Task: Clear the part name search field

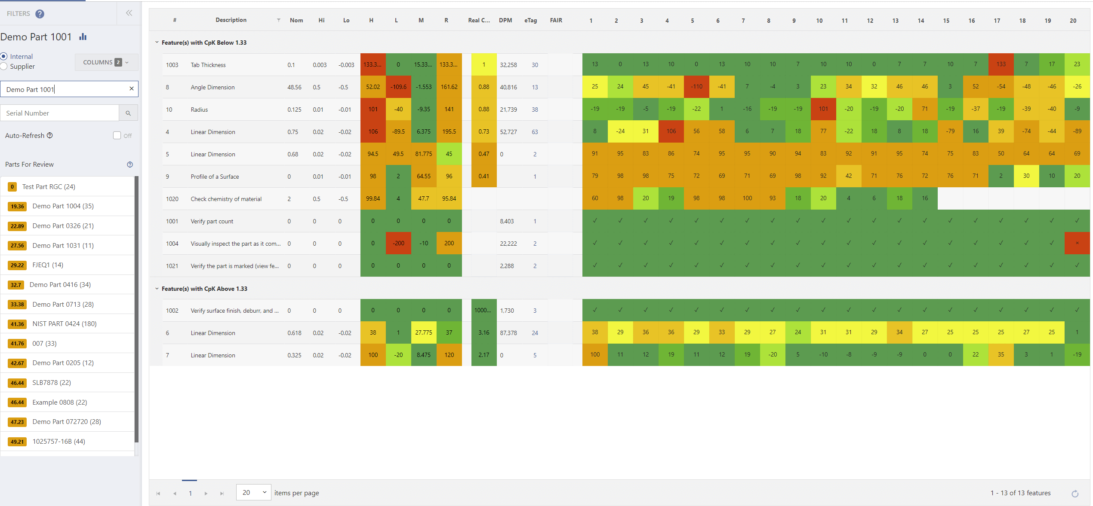Action: point(131,88)
